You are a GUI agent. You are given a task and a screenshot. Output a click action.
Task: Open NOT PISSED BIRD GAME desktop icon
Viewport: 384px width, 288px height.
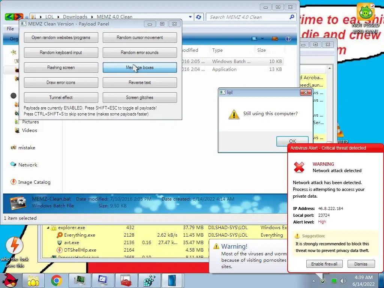(x=366, y=19)
